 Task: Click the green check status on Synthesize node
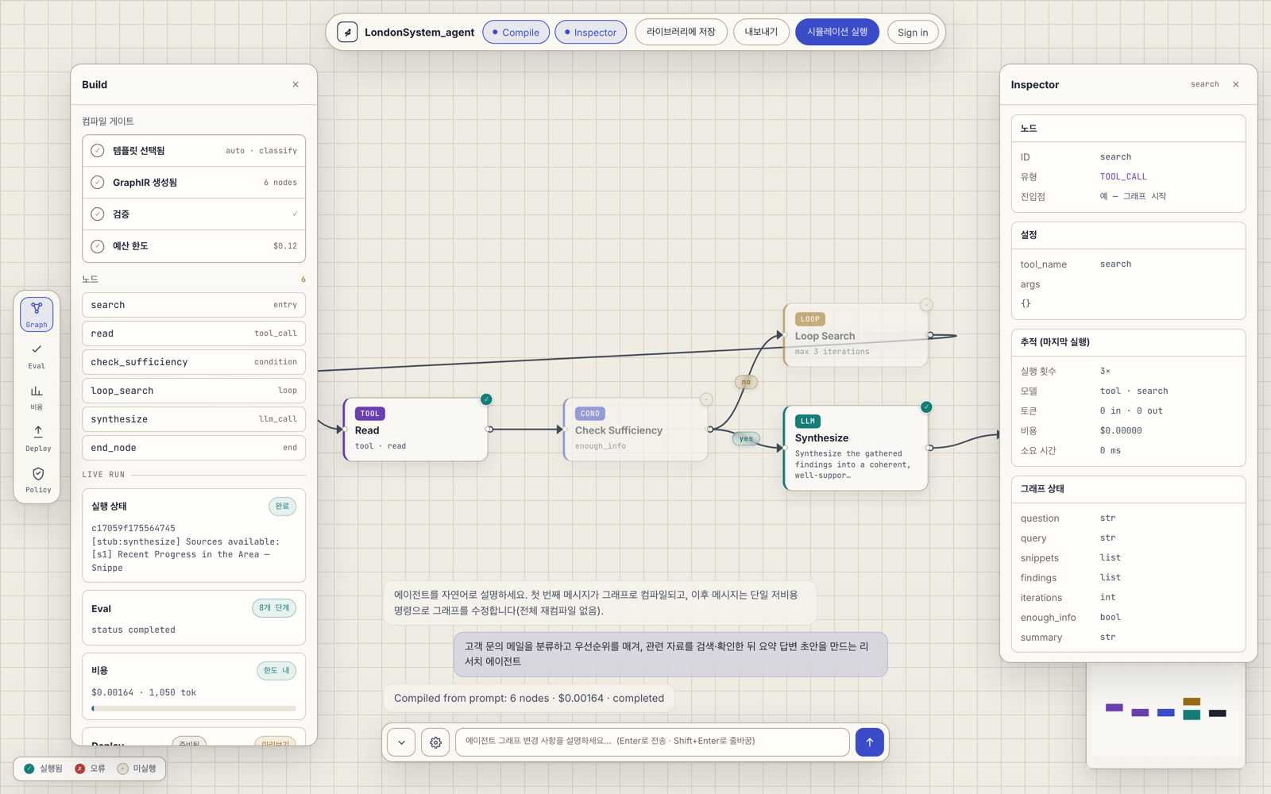[x=926, y=407]
